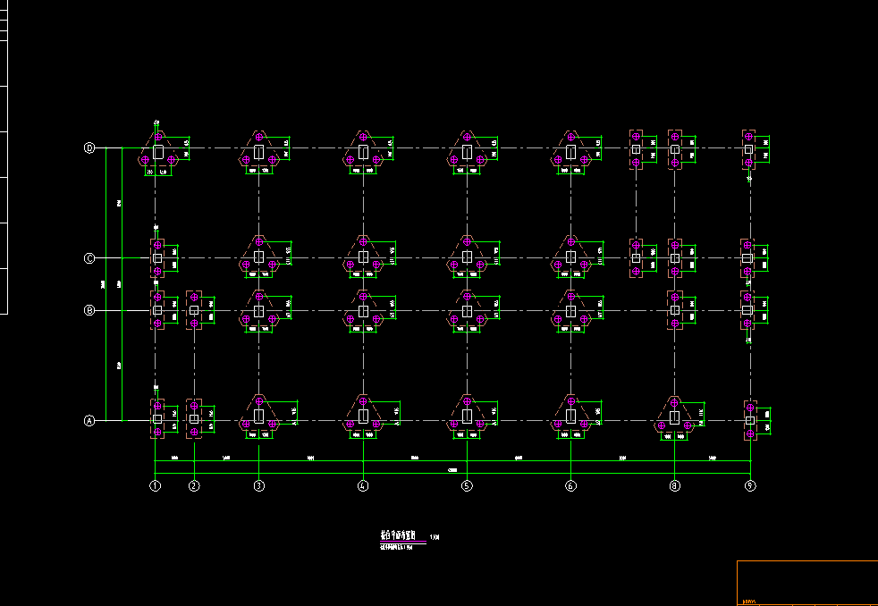
Task: Select column grid bubble 4
Action: [363, 486]
